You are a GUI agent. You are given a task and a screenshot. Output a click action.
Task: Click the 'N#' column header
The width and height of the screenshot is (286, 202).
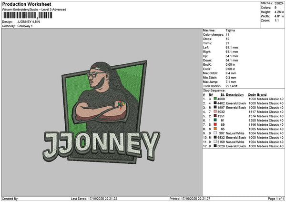[x=211, y=95]
